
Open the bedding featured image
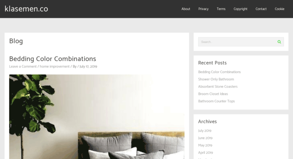coord(97,117)
